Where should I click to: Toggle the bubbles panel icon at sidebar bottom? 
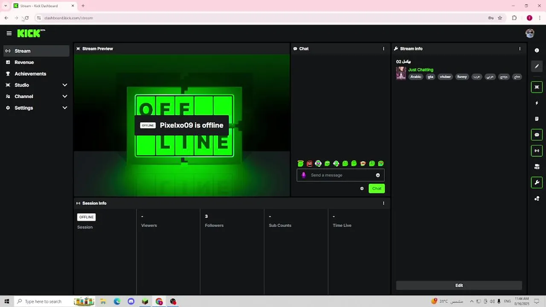537,198
